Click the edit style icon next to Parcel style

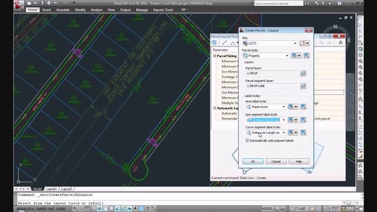click(294, 56)
